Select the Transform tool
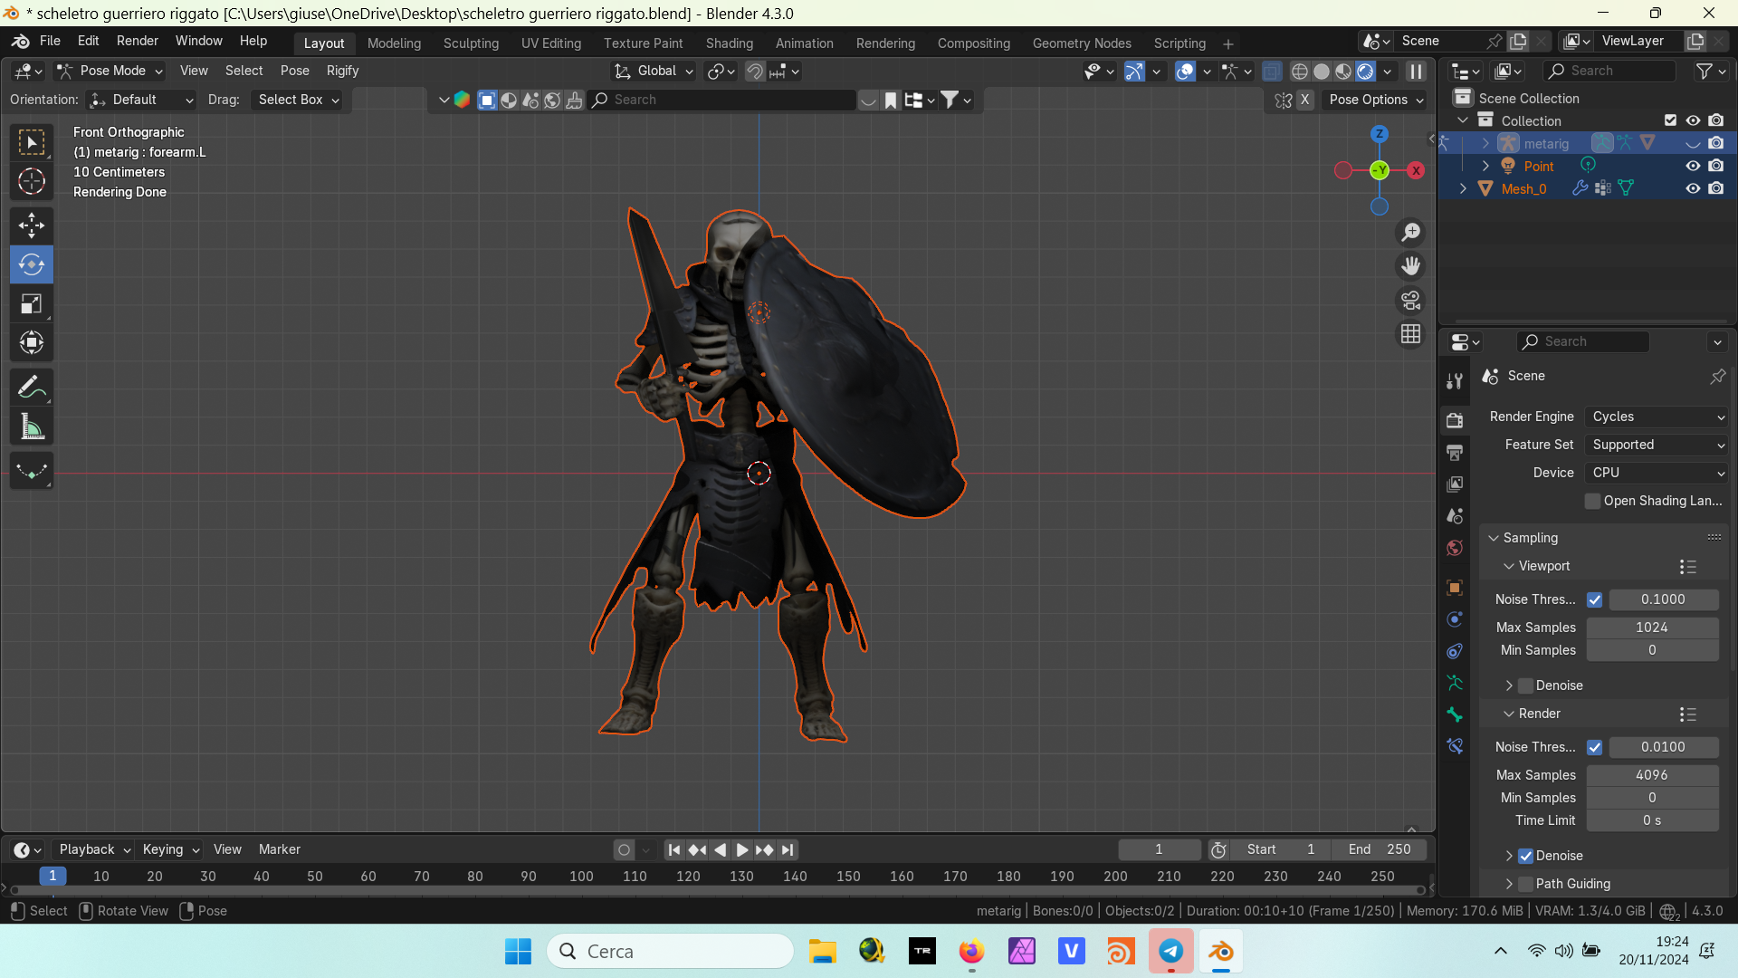This screenshot has width=1738, height=978. coord(32,342)
